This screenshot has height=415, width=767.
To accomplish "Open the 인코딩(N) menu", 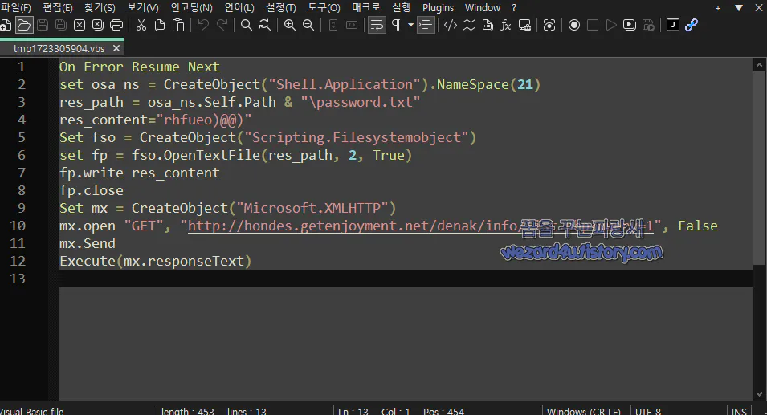I will tap(191, 7).
